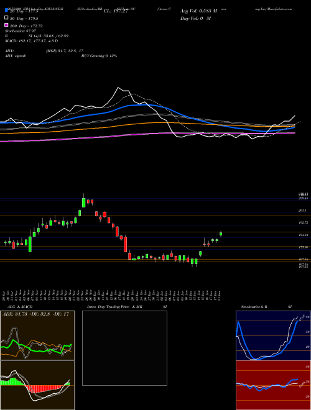The width and height of the screenshot is (311, 410).
Task: Click the peak of the white moving-average line
Action: [x=118, y=88]
